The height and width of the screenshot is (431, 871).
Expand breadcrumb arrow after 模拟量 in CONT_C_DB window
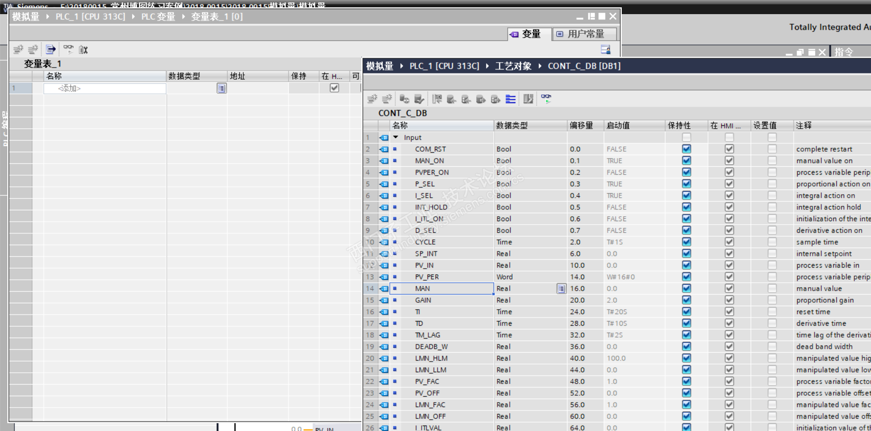pyautogui.click(x=401, y=66)
